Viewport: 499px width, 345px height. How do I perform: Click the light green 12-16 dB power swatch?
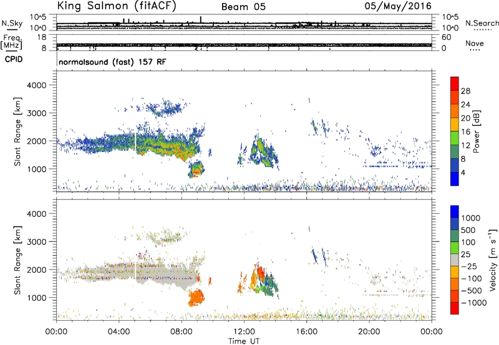pos(455,138)
